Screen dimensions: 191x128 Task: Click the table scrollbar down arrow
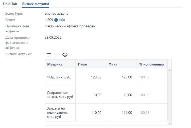[x=170, y=123]
